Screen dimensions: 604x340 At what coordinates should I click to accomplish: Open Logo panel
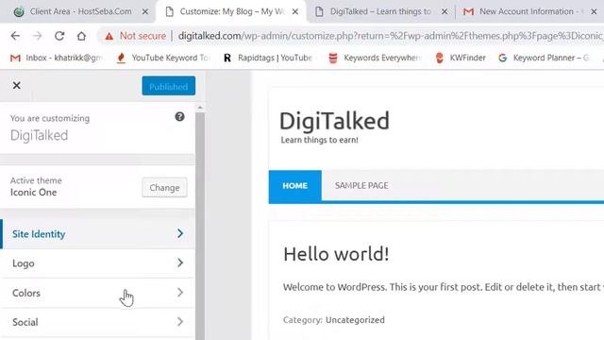(97, 263)
